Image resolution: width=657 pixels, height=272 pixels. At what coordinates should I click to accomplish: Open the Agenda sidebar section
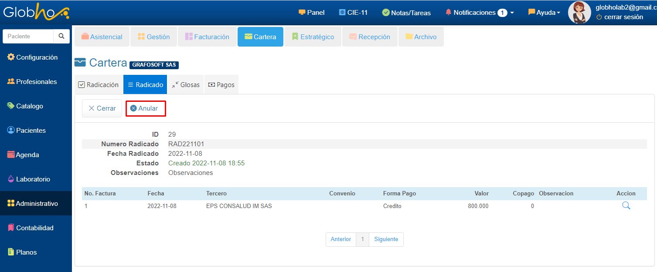pos(27,155)
